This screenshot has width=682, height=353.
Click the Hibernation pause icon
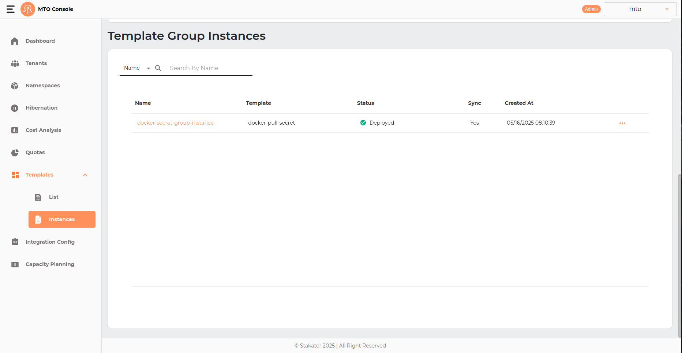click(15, 108)
